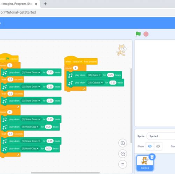This screenshot has width=175, height=174.
Task: Click the wait 0.7 value in the repeat 3 loop
Action: (10, 134)
